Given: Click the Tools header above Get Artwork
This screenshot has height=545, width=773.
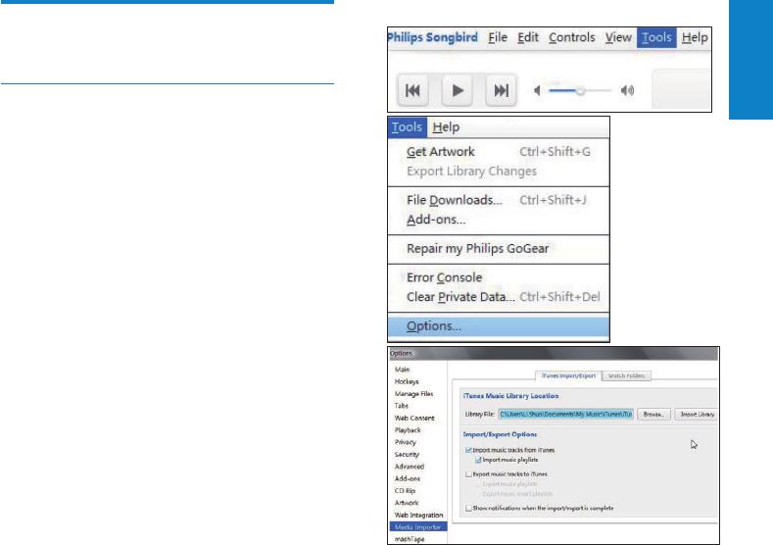Looking at the screenshot, I should click(x=407, y=127).
